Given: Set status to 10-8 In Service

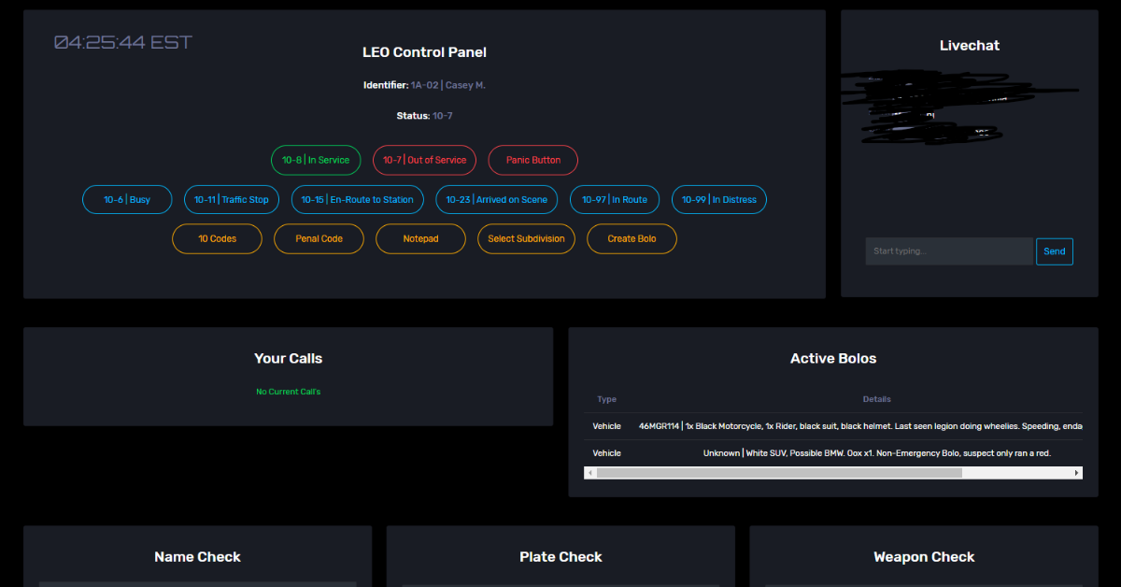Looking at the screenshot, I should point(316,160).
